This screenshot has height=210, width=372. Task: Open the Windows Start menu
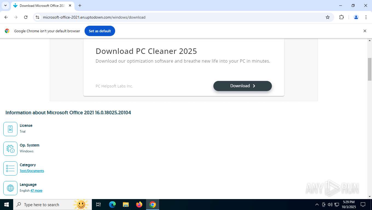7,205
